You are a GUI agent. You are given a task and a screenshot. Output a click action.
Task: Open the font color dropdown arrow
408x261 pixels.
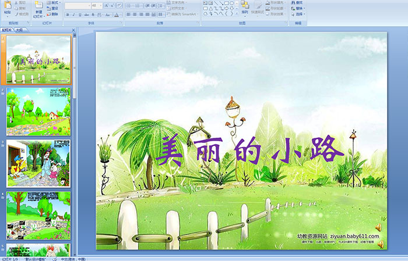pos(121,15)
